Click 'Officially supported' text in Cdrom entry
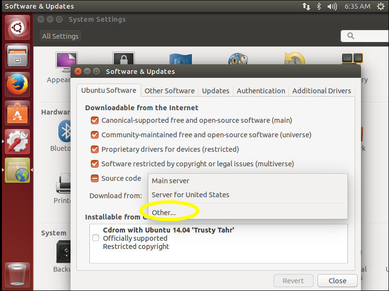The width and height of the screenshot is (389, 291). pos(135,238)
